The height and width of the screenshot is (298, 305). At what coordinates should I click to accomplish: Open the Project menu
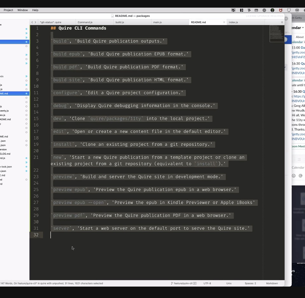pyautogui.click(x=8, y=10)
